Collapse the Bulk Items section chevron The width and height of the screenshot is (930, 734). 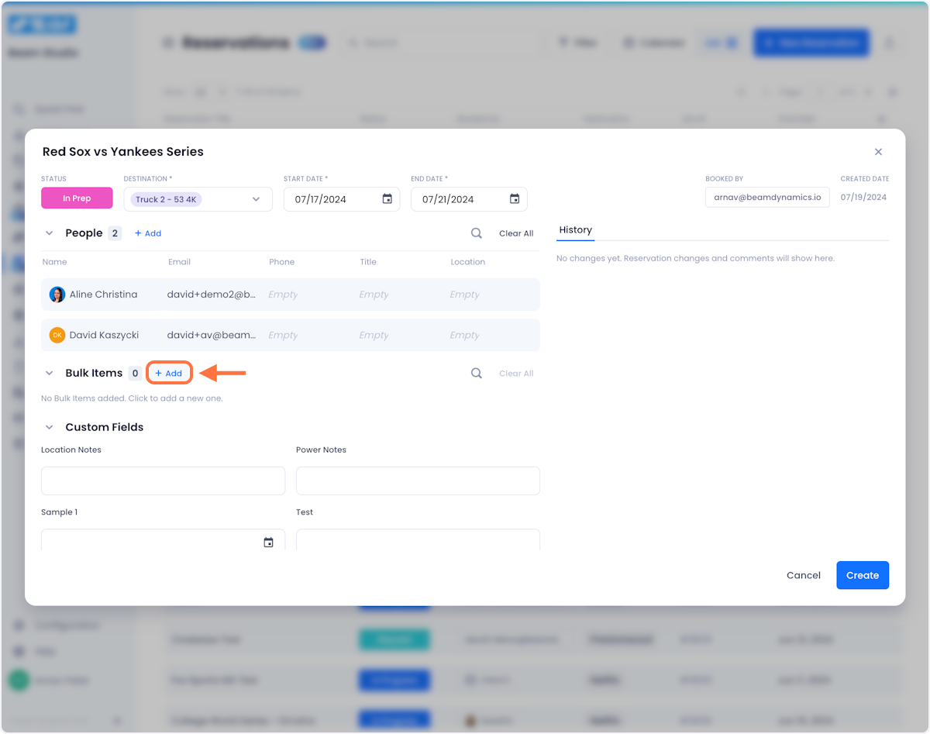point(50,374)
